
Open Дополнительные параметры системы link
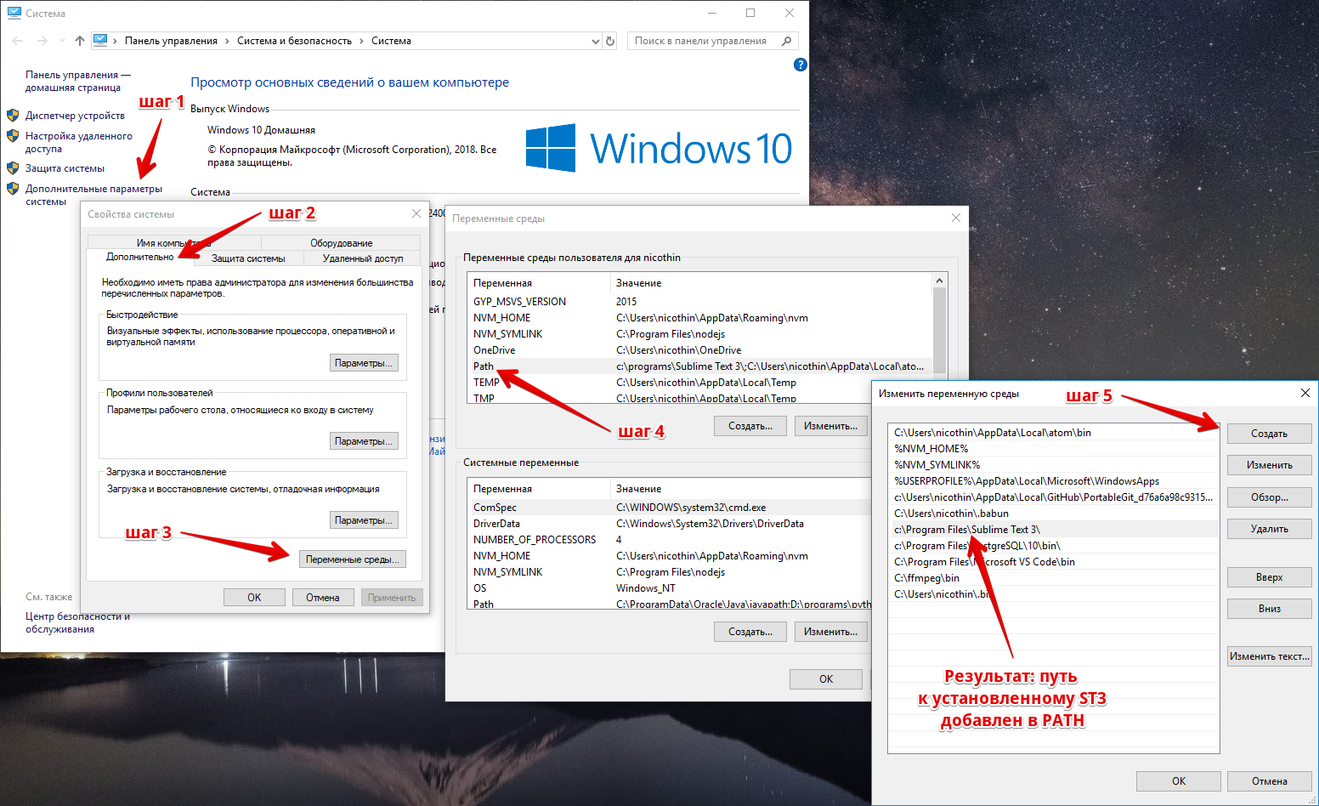click(93, 195)
